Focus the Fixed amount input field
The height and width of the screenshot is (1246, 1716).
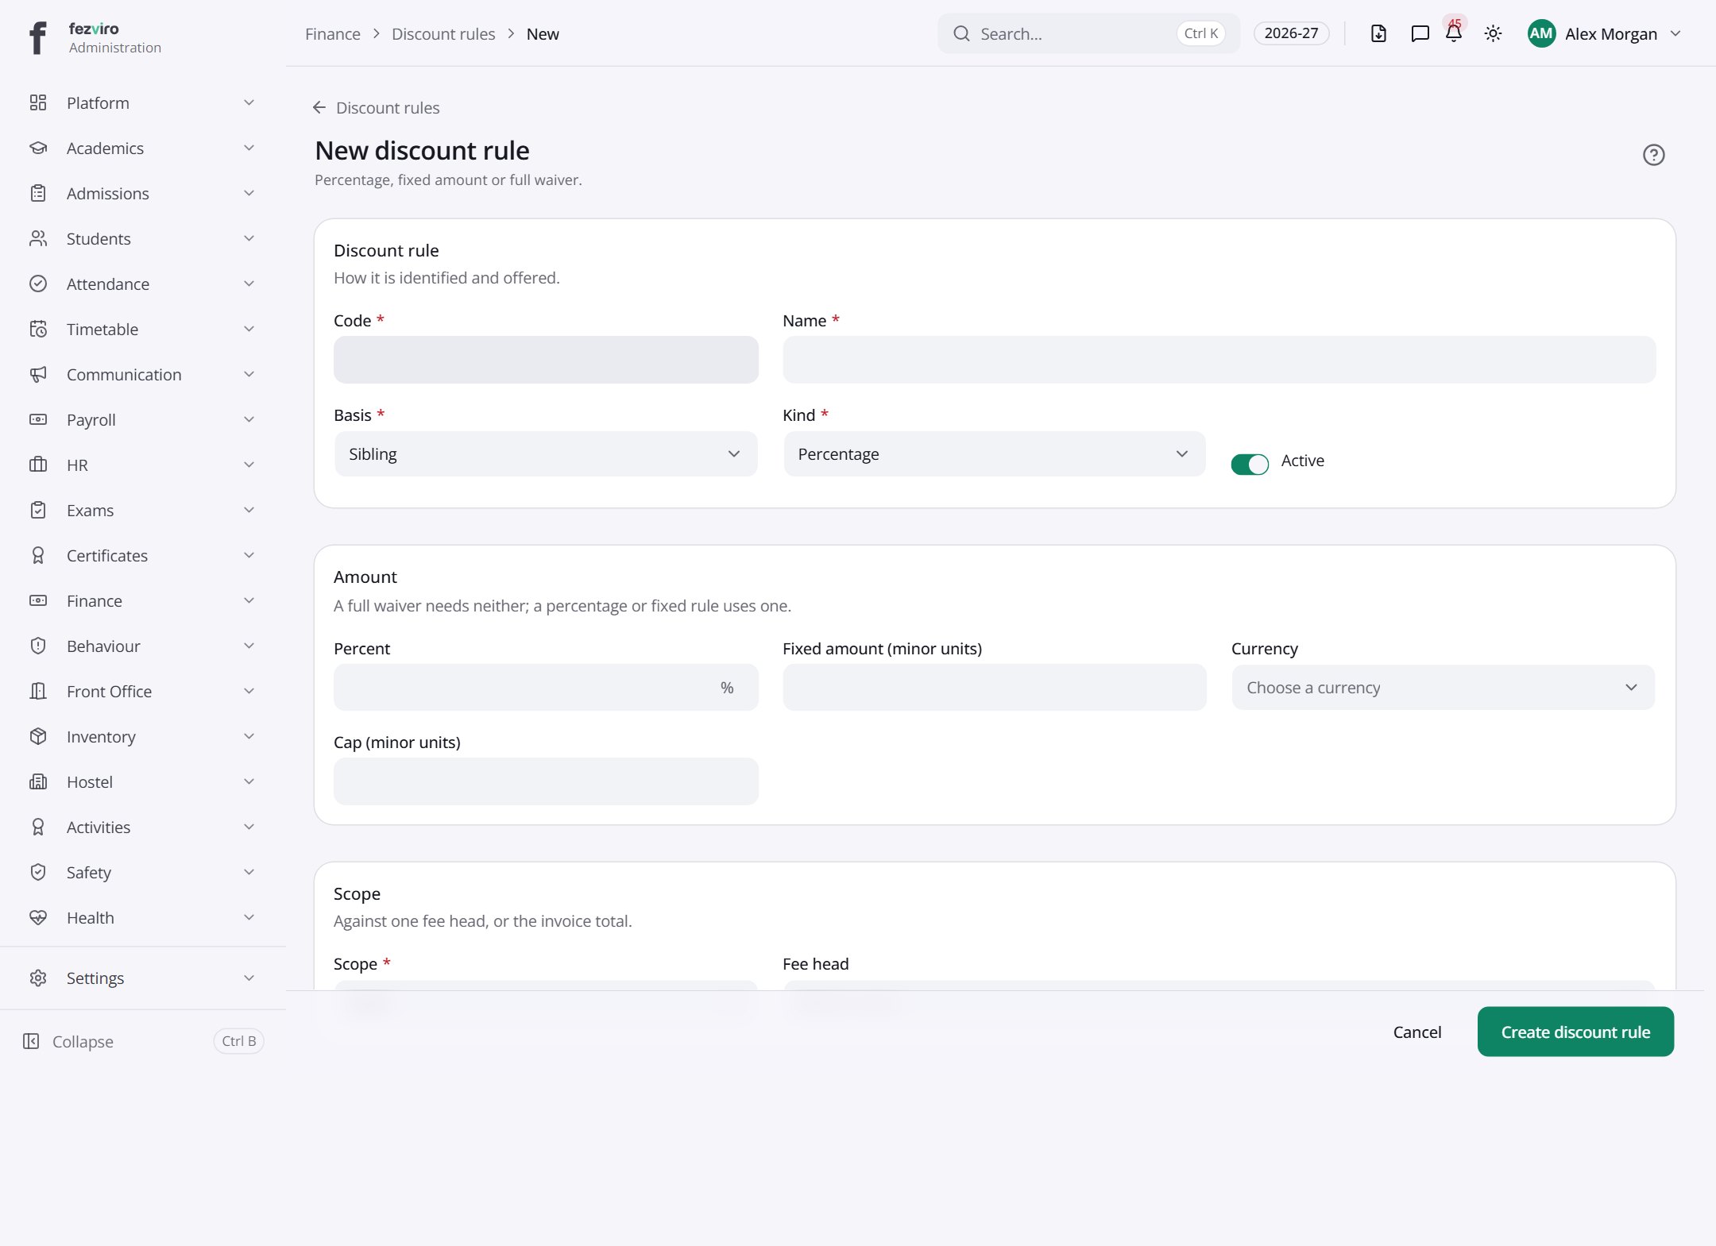pyautogui.click(x=994, y=688)
